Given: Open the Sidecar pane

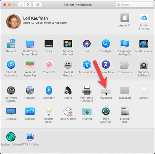Looking at the screenshot, I should point(30,111).
